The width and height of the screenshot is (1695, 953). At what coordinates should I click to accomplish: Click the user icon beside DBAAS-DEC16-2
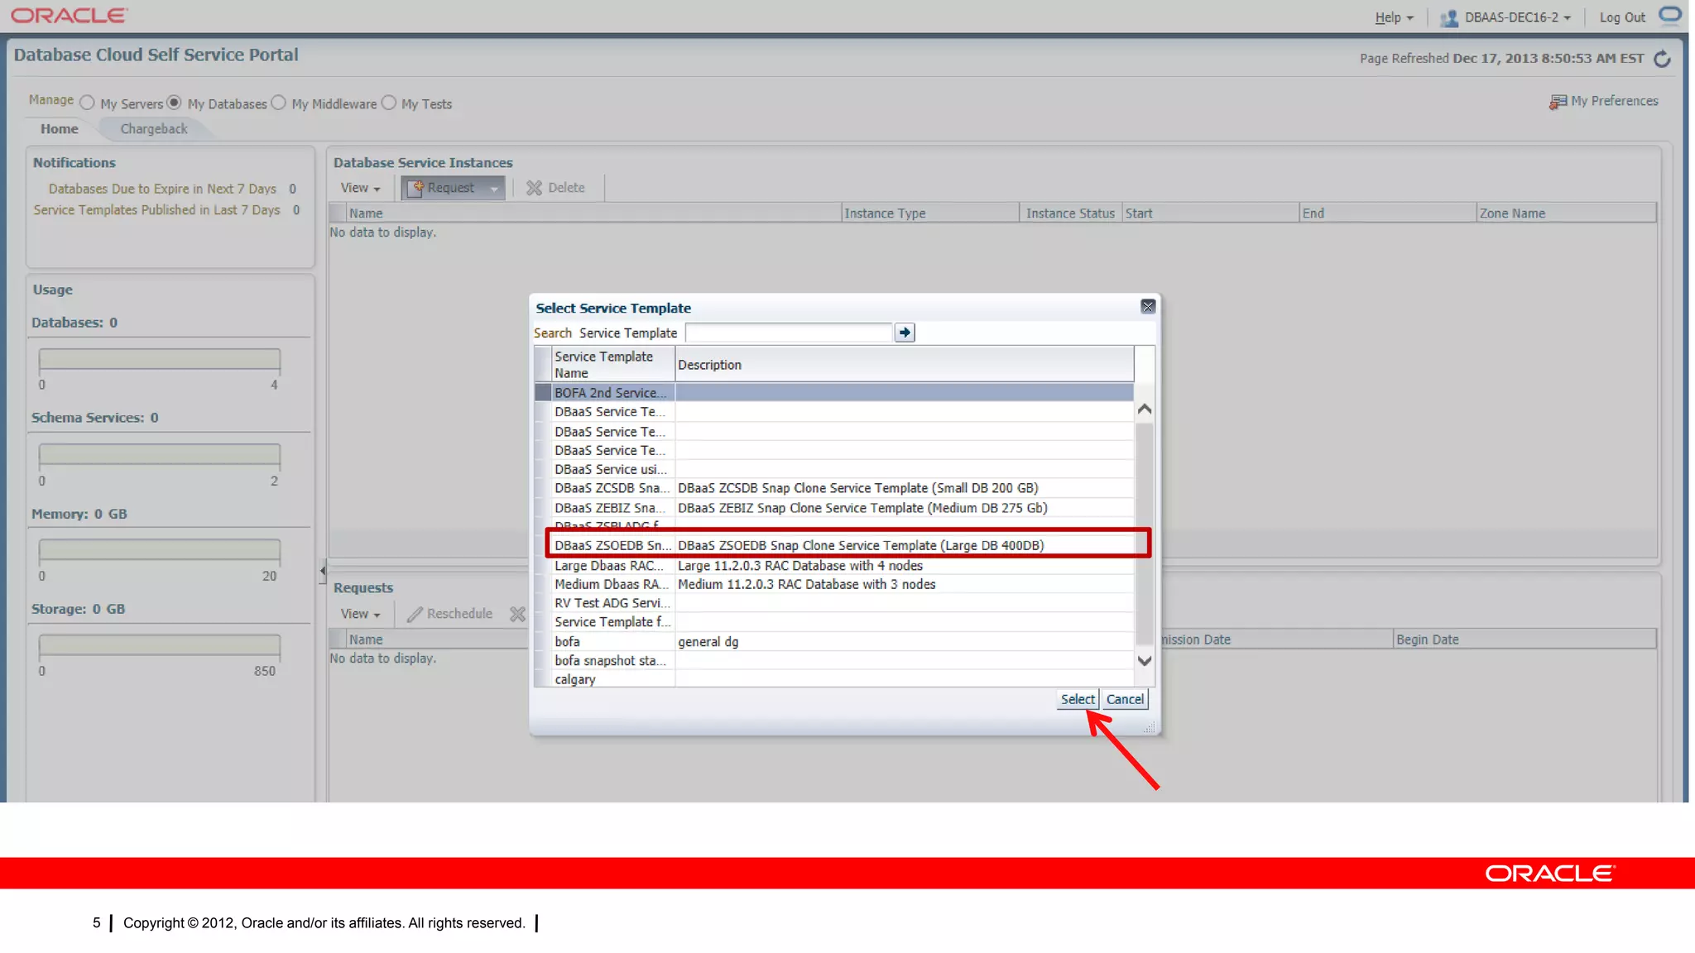1448,17
